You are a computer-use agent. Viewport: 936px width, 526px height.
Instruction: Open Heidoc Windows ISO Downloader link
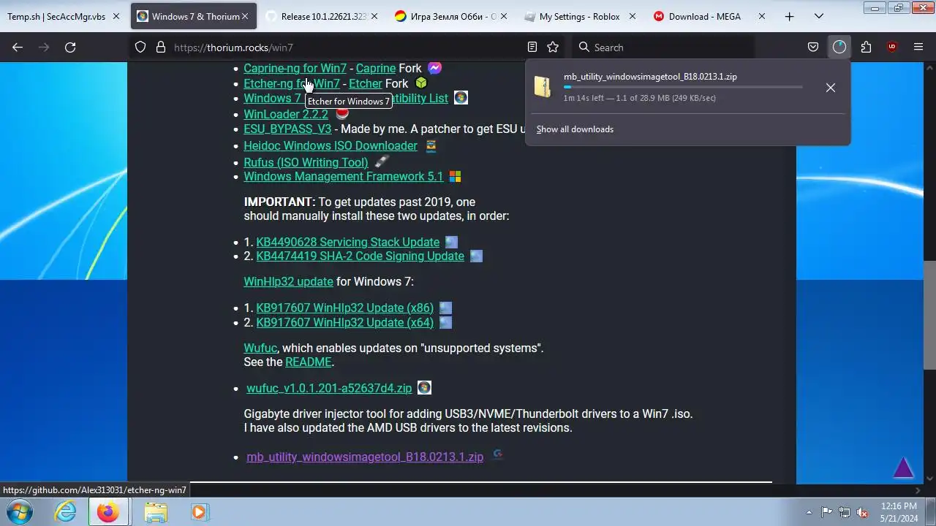(331, 145)
